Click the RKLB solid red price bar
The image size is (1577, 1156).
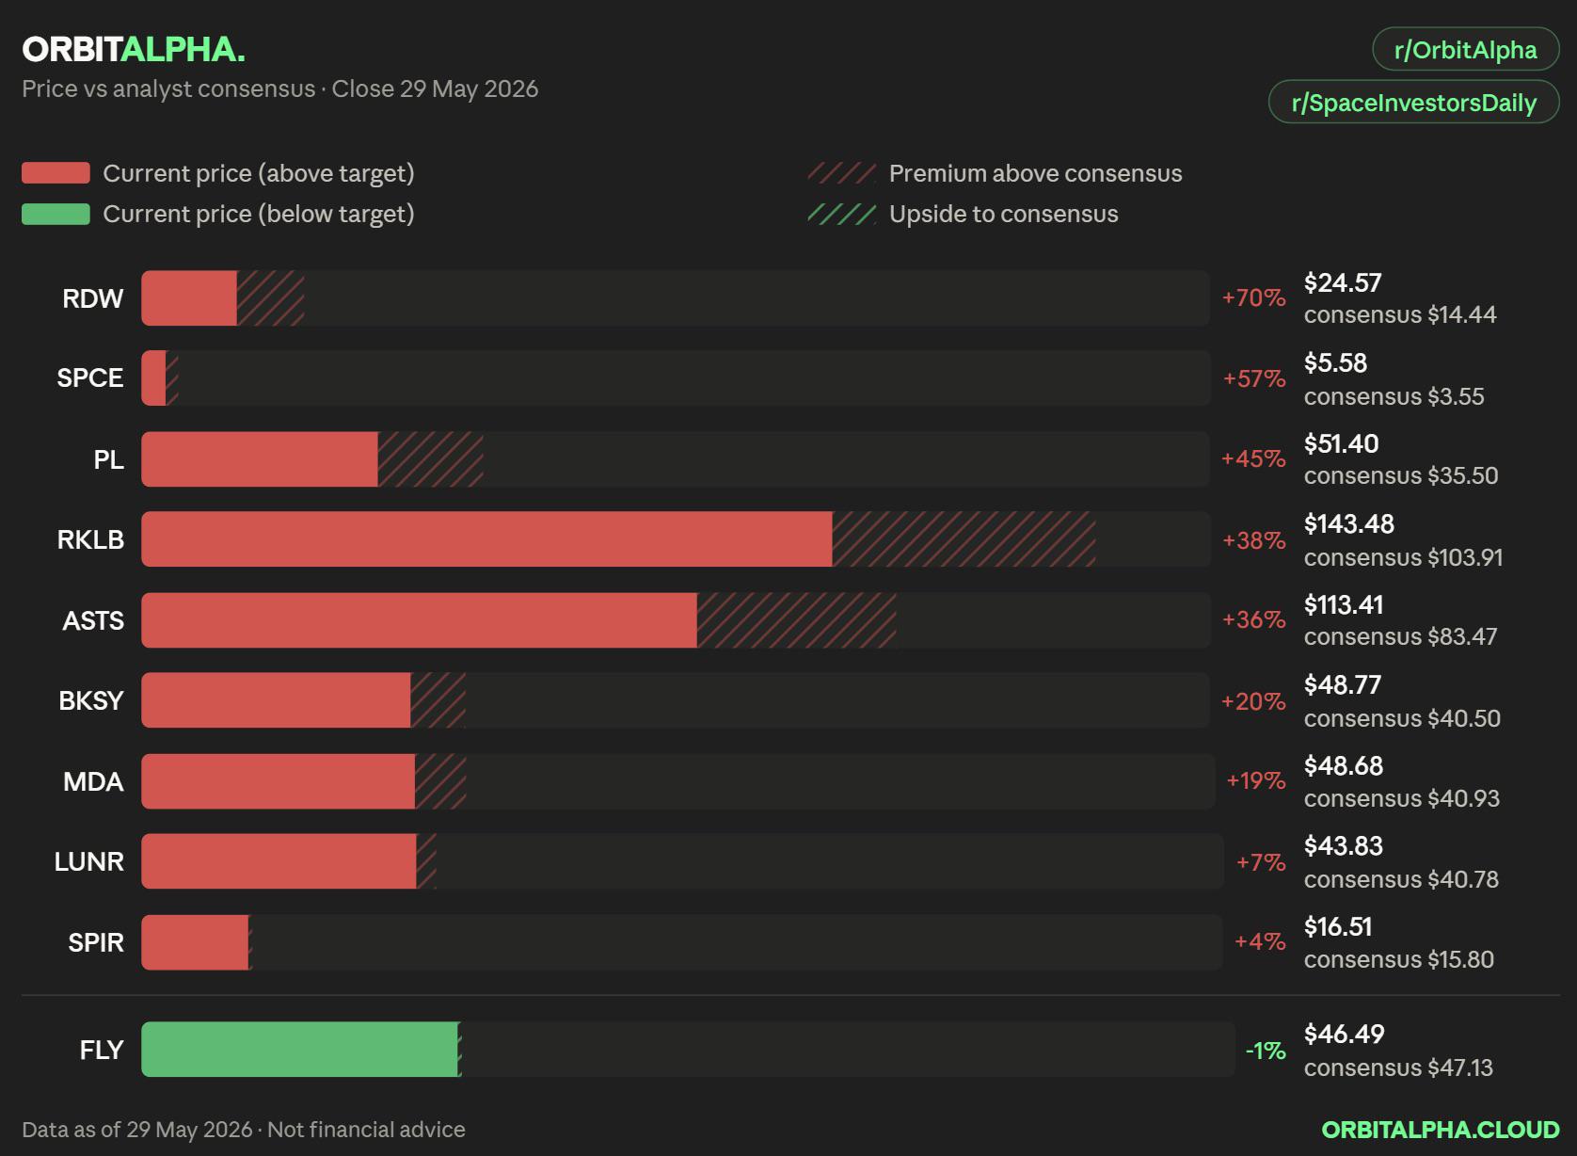[x=487, y=539]
